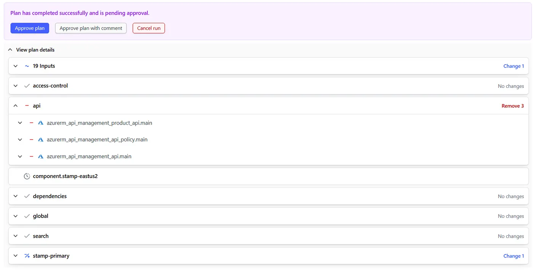
Task: Click Azure icon next to azurerm_api_management_api.main
Action: point(41,156)
